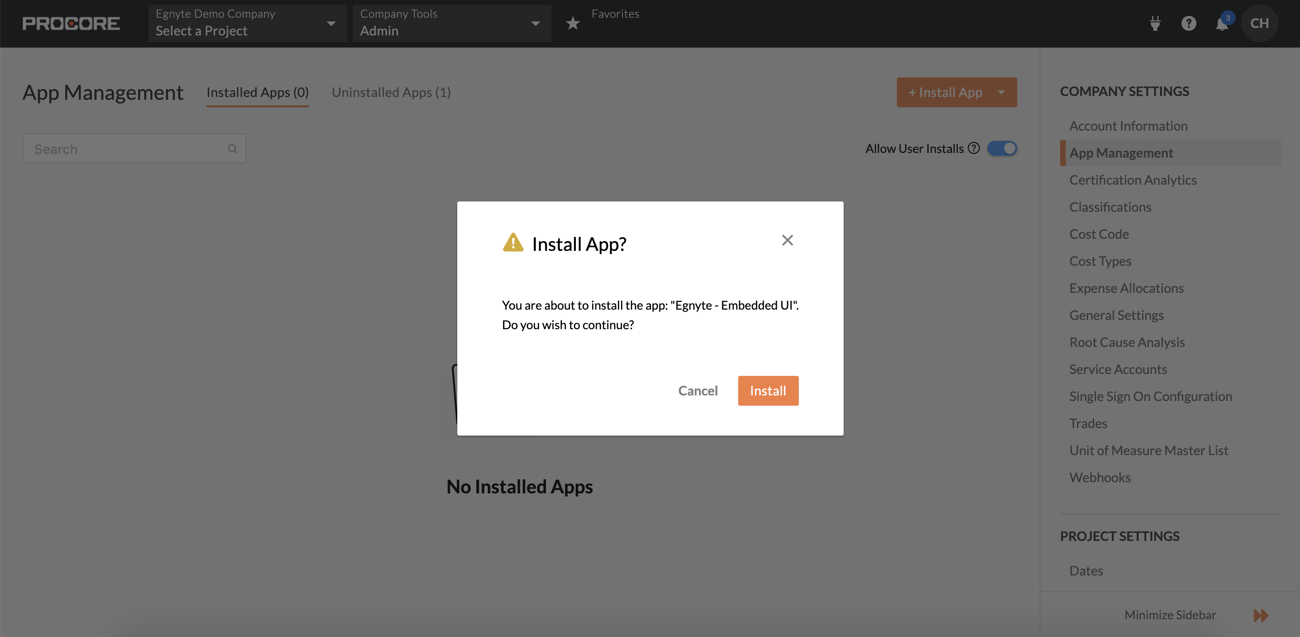
Task: Toggle the Allow User Installs switch
Action: tap(1002, 148)
